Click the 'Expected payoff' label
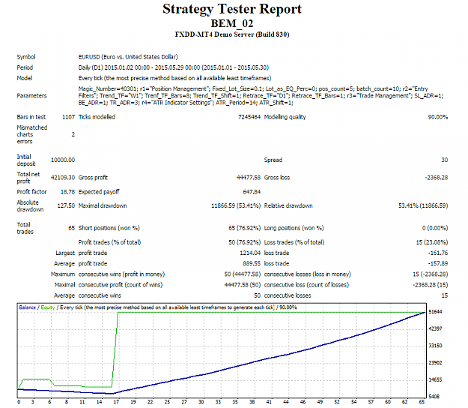Screen dimensions: 468x408 99,192
